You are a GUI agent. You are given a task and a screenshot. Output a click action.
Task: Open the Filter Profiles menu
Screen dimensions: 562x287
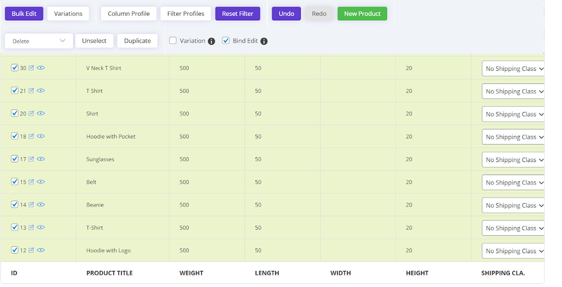pyautogui.click(x=185, y=14)
